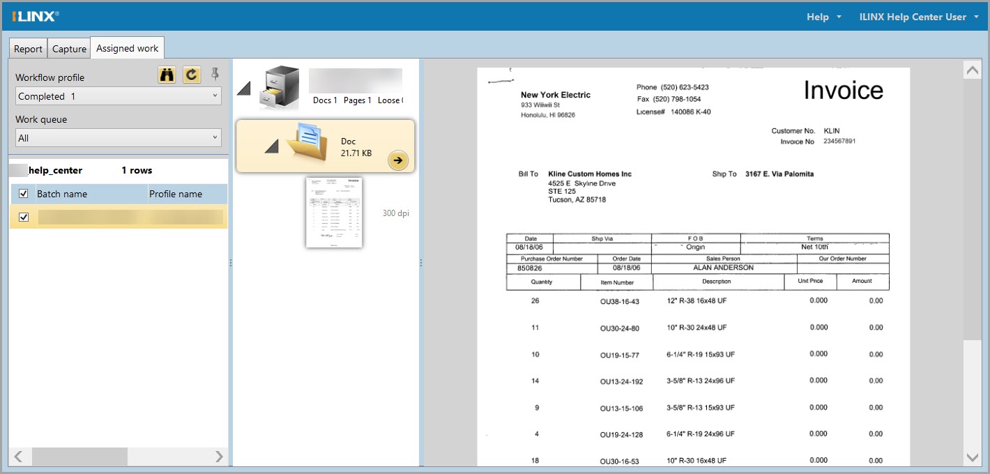Viewport: 990px width, 474px height.
Task: Click the Batch name column header
Action: pos(62,194)
